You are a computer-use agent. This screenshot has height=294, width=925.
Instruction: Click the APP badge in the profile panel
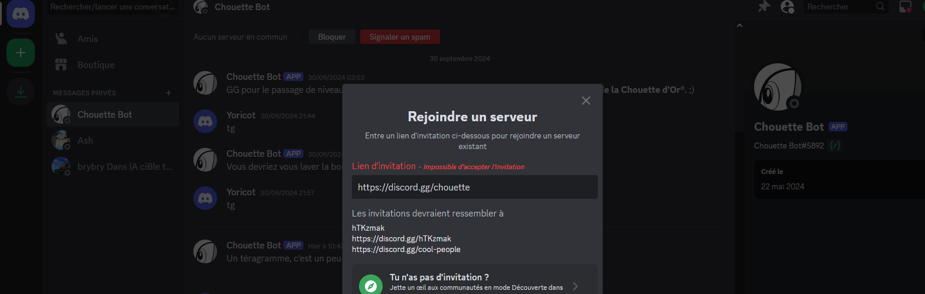(x=838, y=127)
